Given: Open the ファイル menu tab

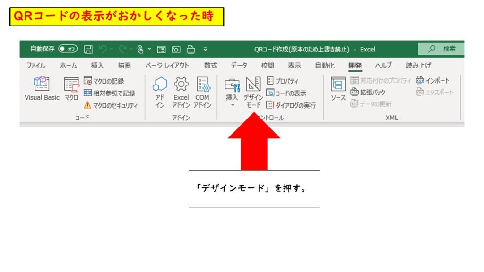Looking at the screenshot, I should click(36, 66).
